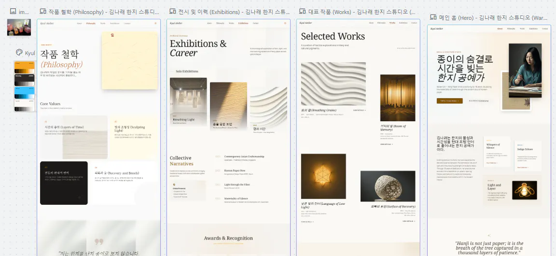This screenshot has width=556, height=256.
Task: Click the '작품 철학' heading in Philosophy frame
Action: tap(59, 54)
